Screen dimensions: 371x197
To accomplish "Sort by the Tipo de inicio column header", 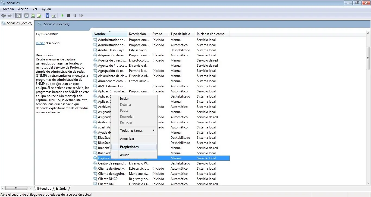I will [182, 34].
